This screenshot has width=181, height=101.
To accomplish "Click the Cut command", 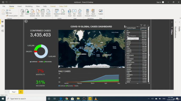I will pos(8,10).
